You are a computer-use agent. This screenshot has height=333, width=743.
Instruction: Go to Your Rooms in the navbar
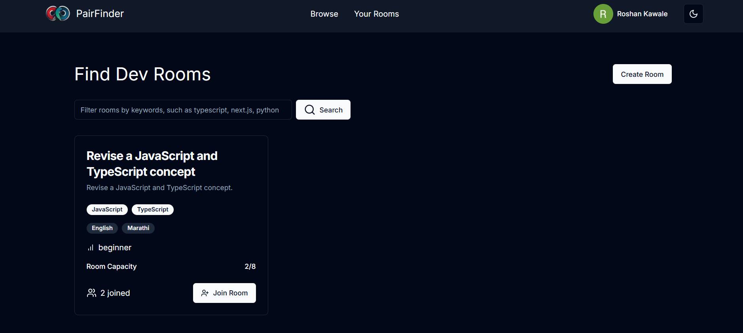click(x=376, y=14)
